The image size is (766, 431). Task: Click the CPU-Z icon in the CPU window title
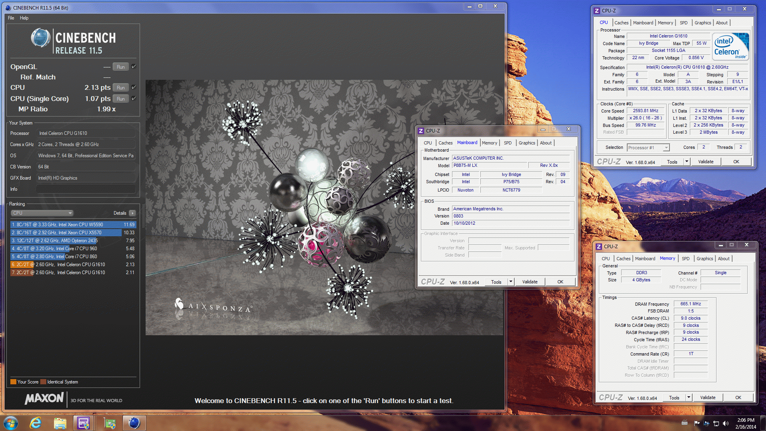coord(597,11)
